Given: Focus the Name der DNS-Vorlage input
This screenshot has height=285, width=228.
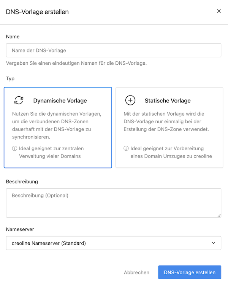Looking at the screenshot, I should [114, 50].
